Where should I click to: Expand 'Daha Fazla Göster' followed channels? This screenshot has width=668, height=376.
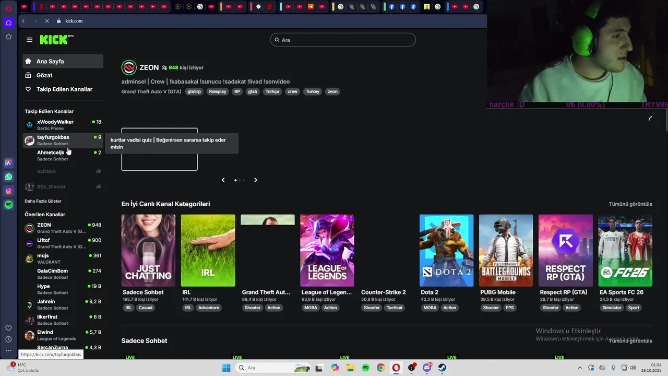[x=43, y=201]
